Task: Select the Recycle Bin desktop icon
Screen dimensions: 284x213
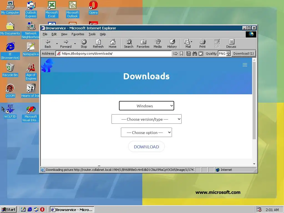Action: [x=10, y=70]
